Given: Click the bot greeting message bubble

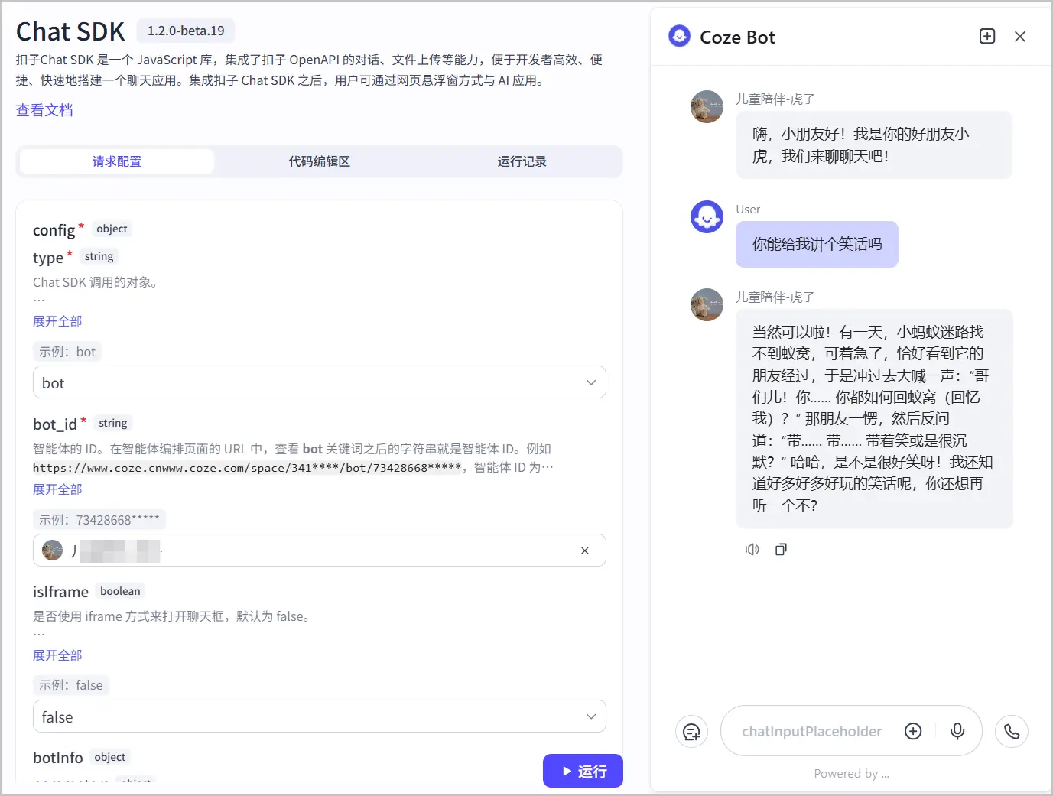Looking at the screenshot, I should pyautogui.click(x=874, y=145).
